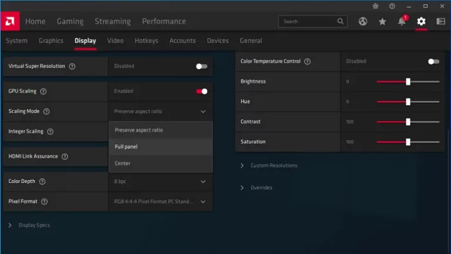Switch to the Accounts tab
Image resolution: width=451 pixels, height=254 pixels.
[183, 41]
